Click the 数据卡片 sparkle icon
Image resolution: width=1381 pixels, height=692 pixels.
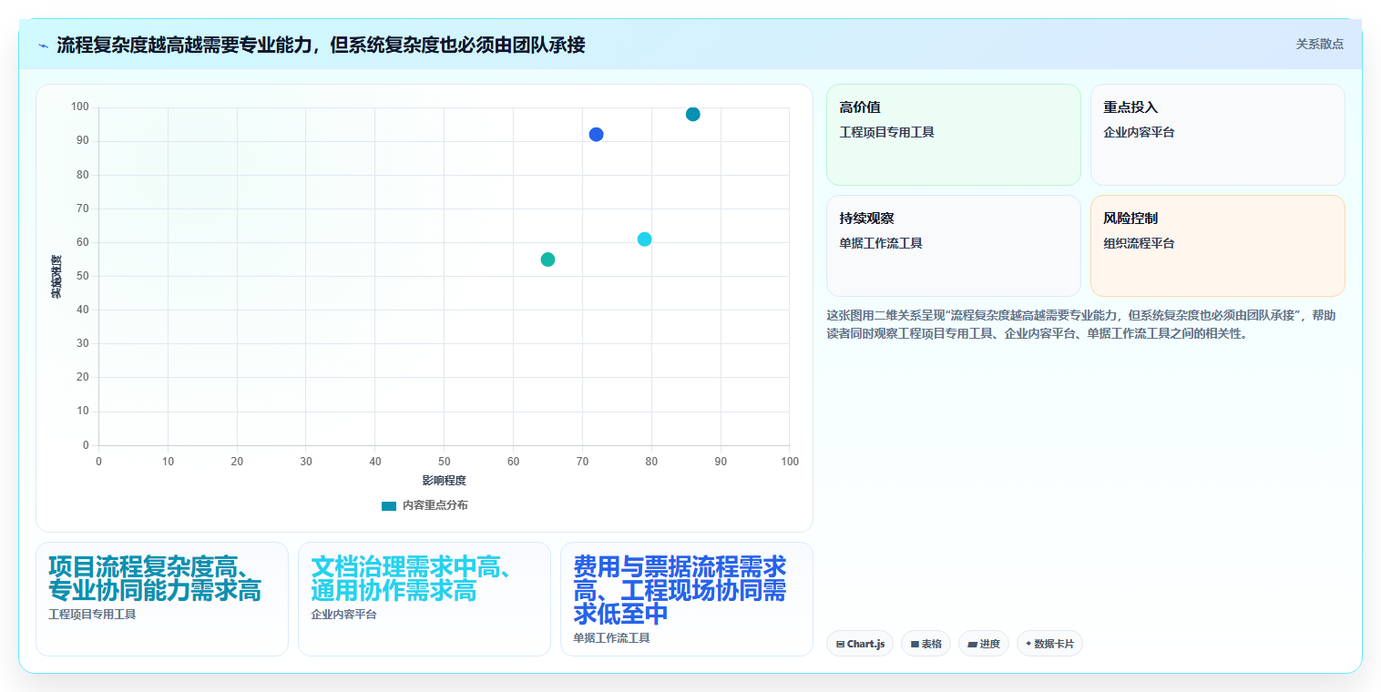coord(1028,644)
